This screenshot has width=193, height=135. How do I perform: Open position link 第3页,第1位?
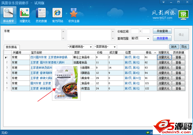click(x=132, y=83)
